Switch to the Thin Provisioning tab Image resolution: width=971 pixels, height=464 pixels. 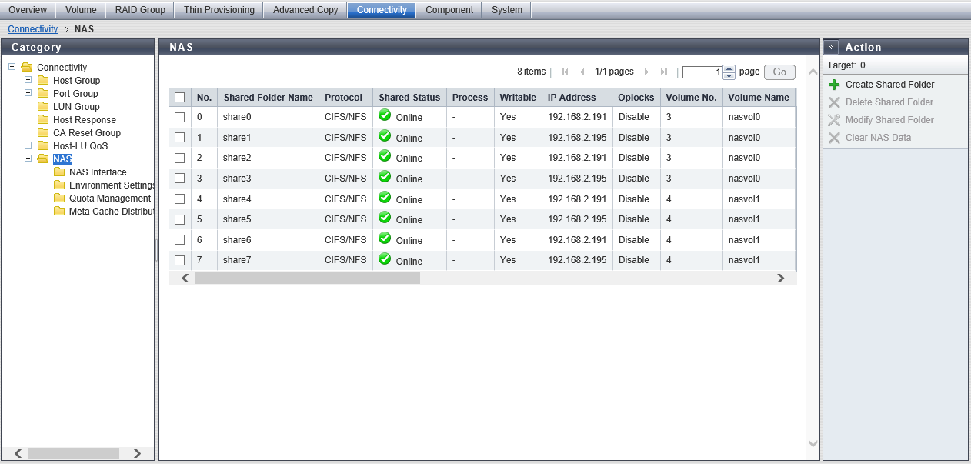point(219,10)
